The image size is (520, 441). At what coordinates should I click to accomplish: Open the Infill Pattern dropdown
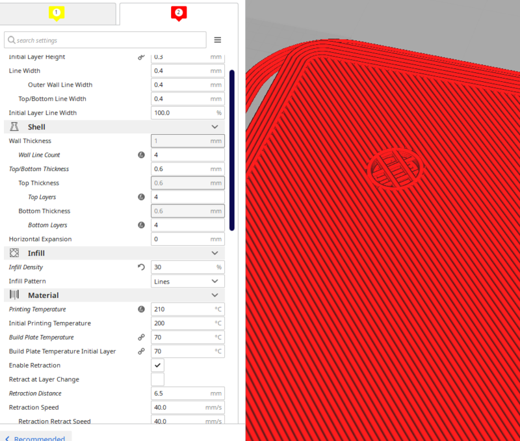188,281
